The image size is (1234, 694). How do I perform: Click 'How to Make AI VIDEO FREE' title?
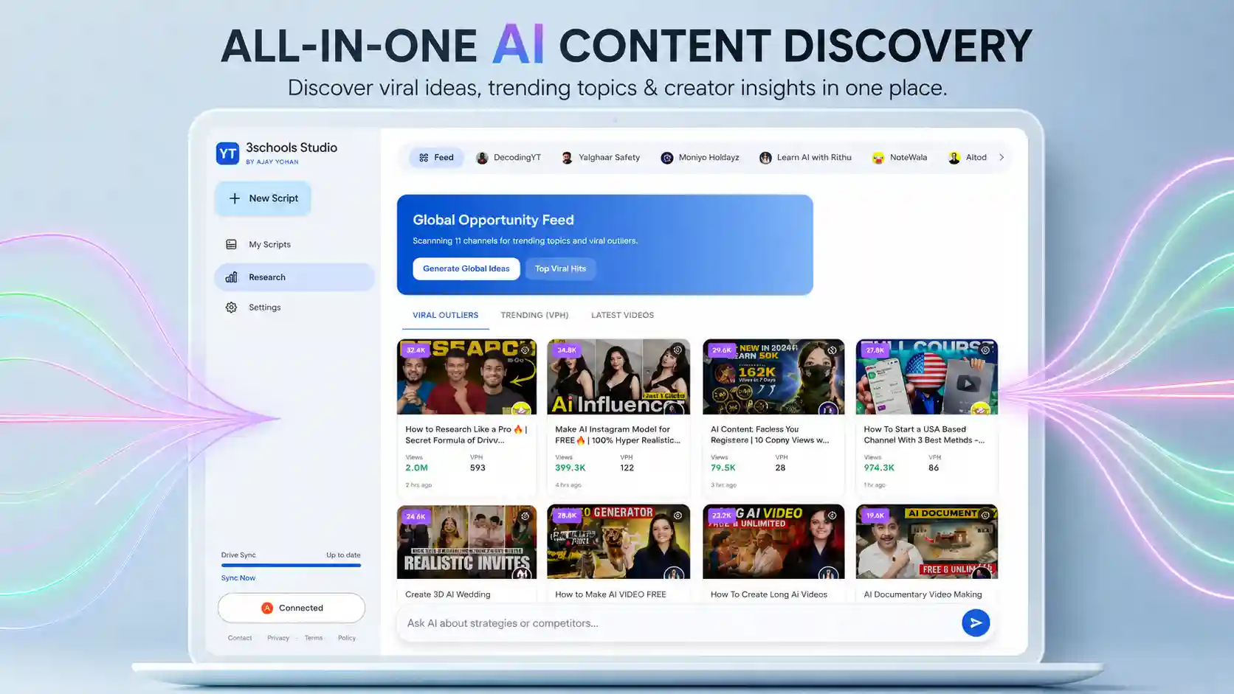(610, 594)
